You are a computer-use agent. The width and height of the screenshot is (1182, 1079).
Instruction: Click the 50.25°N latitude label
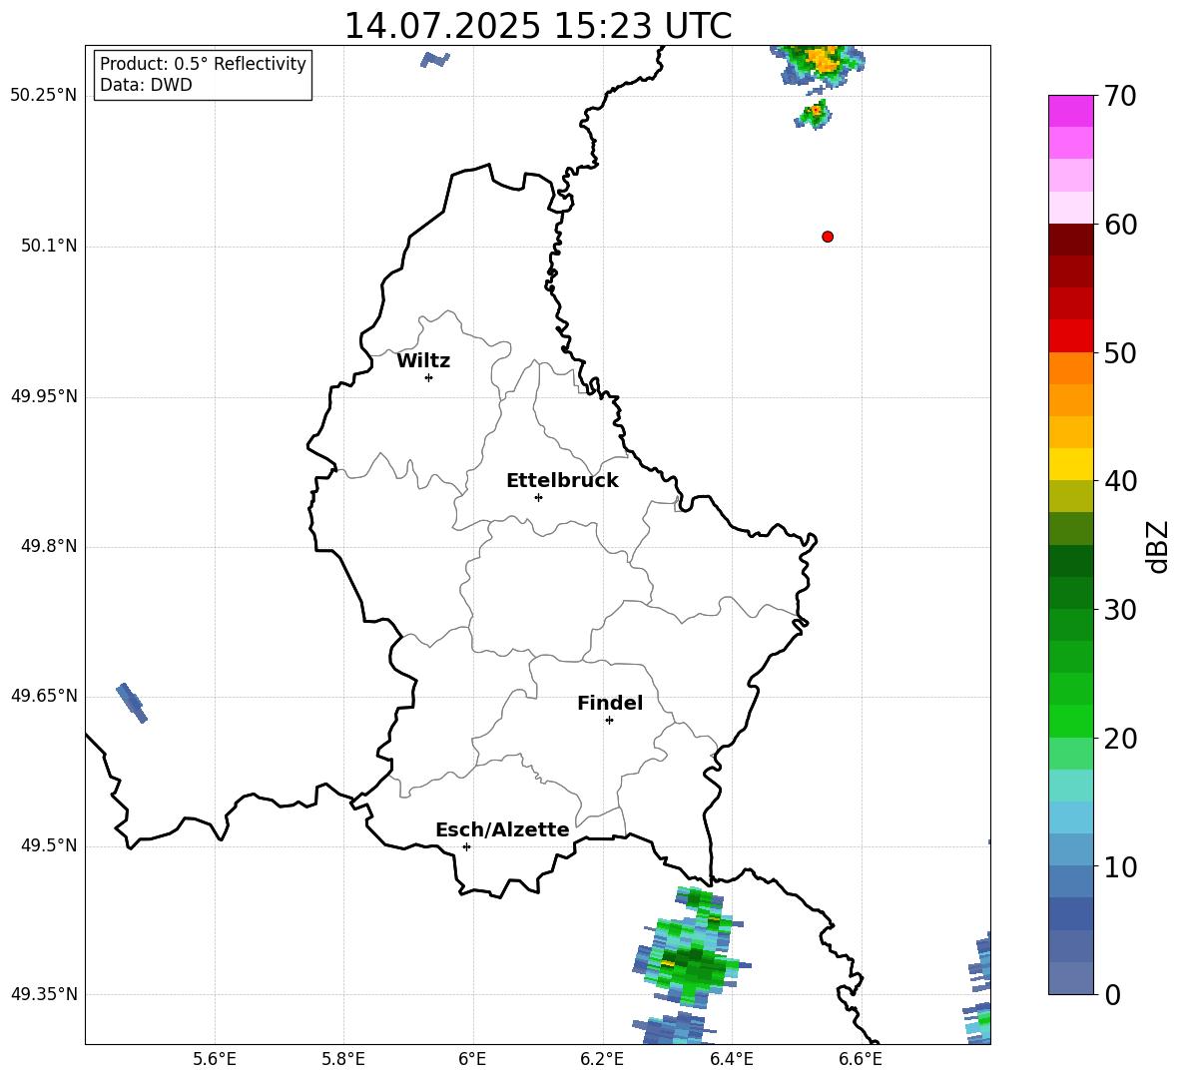tap(44, 96)
